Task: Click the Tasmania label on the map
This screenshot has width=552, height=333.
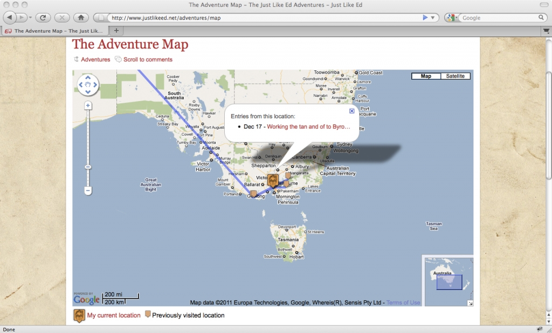Action: click(x=288, y=239)
